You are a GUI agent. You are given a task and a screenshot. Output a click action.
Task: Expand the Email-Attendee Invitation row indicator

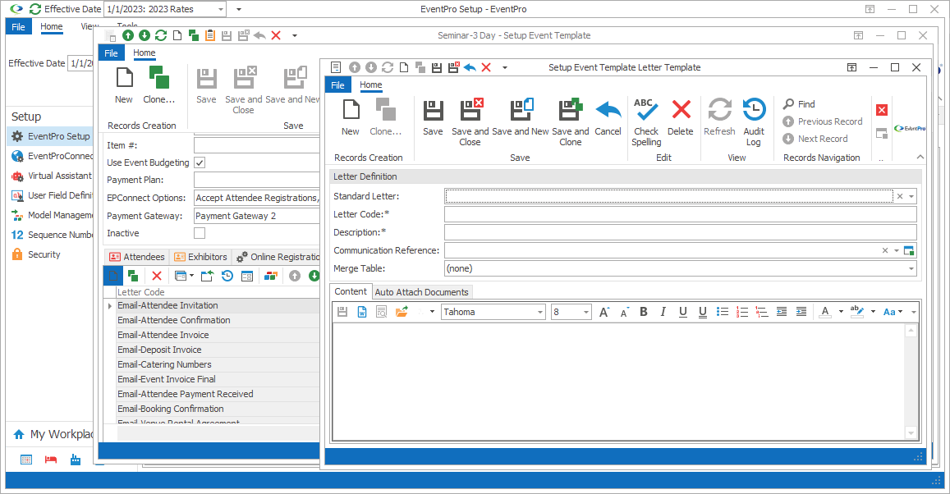(110, 306)
